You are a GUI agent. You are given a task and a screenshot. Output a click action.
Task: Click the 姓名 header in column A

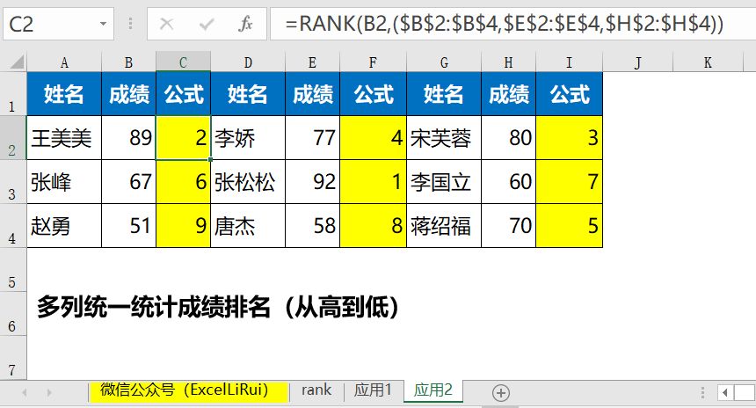coord(64,94)
